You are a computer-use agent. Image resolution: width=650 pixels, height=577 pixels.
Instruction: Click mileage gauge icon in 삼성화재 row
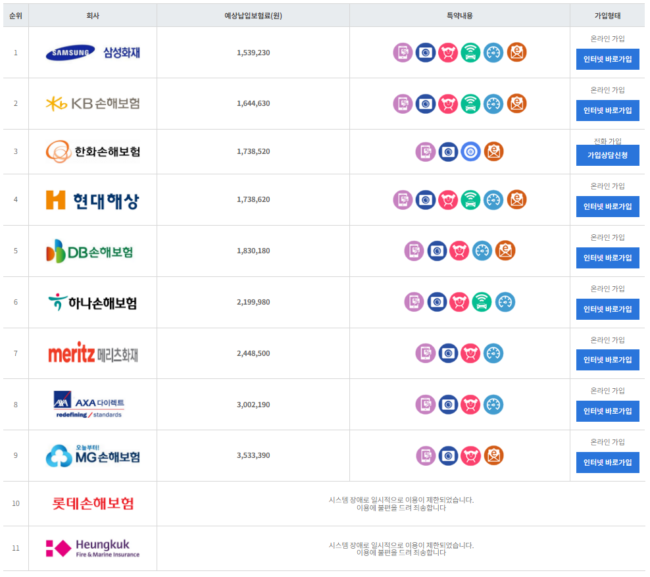coord(493,53)
